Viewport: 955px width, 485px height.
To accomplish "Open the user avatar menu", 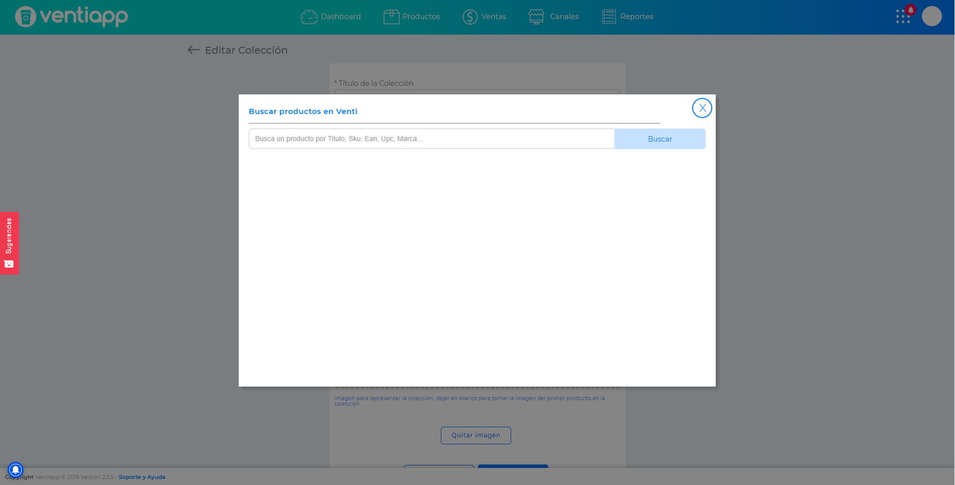I will [932, 16].
